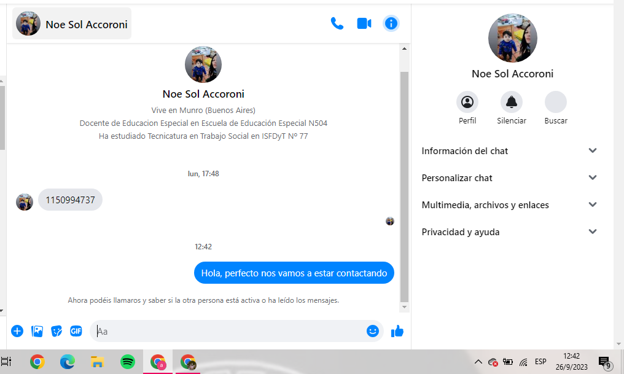Image resolution: width=624 pixels, height=374 pixels.
Task: Open clock 12:42 date calendar
Action: 571,362
